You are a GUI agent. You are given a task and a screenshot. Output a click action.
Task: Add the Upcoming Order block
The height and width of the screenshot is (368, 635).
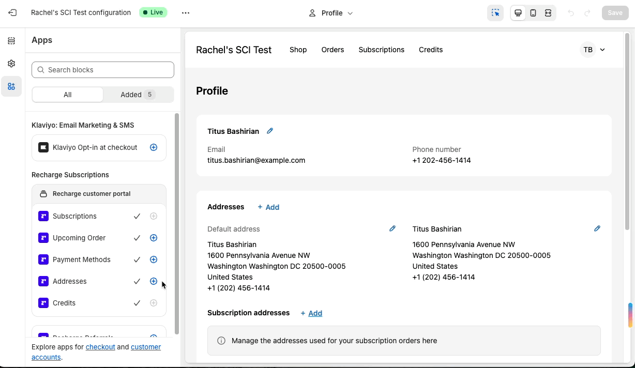pyautogui.click(x=154, y=238)
